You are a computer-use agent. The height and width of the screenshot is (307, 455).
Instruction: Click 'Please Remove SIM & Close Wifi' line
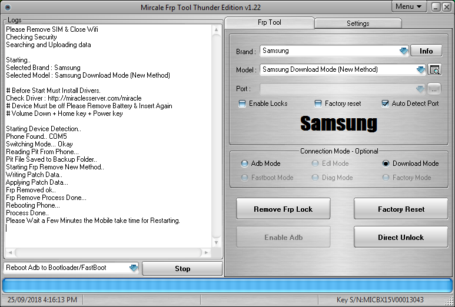[x=52, y=29]
